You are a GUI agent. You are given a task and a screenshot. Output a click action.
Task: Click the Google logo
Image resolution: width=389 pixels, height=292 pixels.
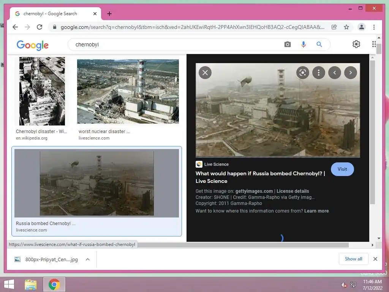pyautogui.click(x=33, y=45)
